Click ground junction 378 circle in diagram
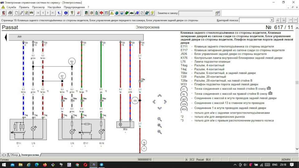 (135, 100)
